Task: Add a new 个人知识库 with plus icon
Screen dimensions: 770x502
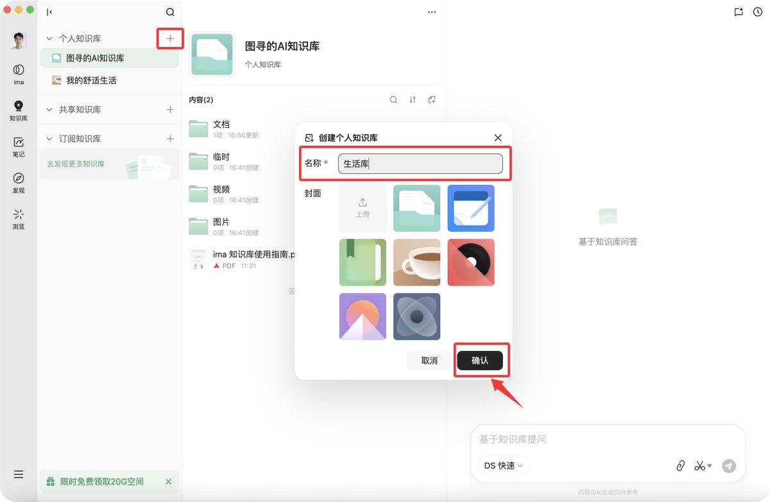Action: [x=170, y=39]
